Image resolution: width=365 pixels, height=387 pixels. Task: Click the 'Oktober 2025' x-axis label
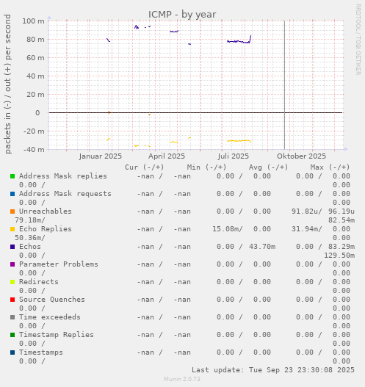click(x=301, y=156)
